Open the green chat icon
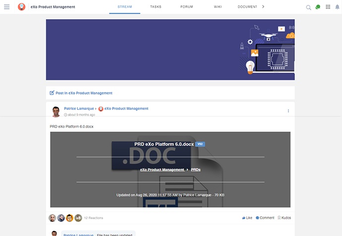 318,7
